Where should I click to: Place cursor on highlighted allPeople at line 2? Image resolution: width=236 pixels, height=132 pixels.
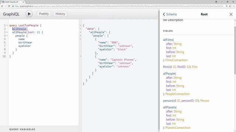click(x=19, y=29)
